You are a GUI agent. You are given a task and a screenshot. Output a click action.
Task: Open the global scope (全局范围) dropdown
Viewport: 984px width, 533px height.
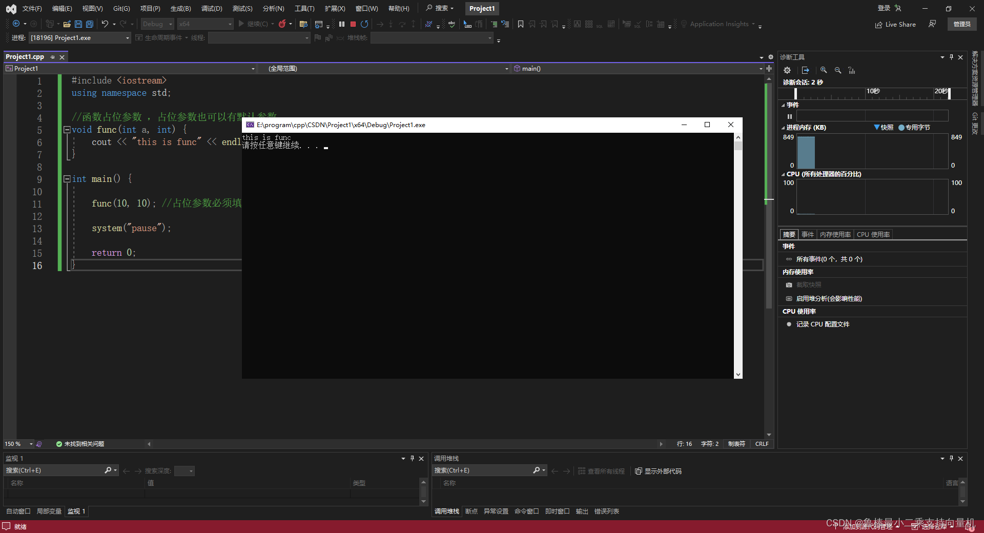388,68
